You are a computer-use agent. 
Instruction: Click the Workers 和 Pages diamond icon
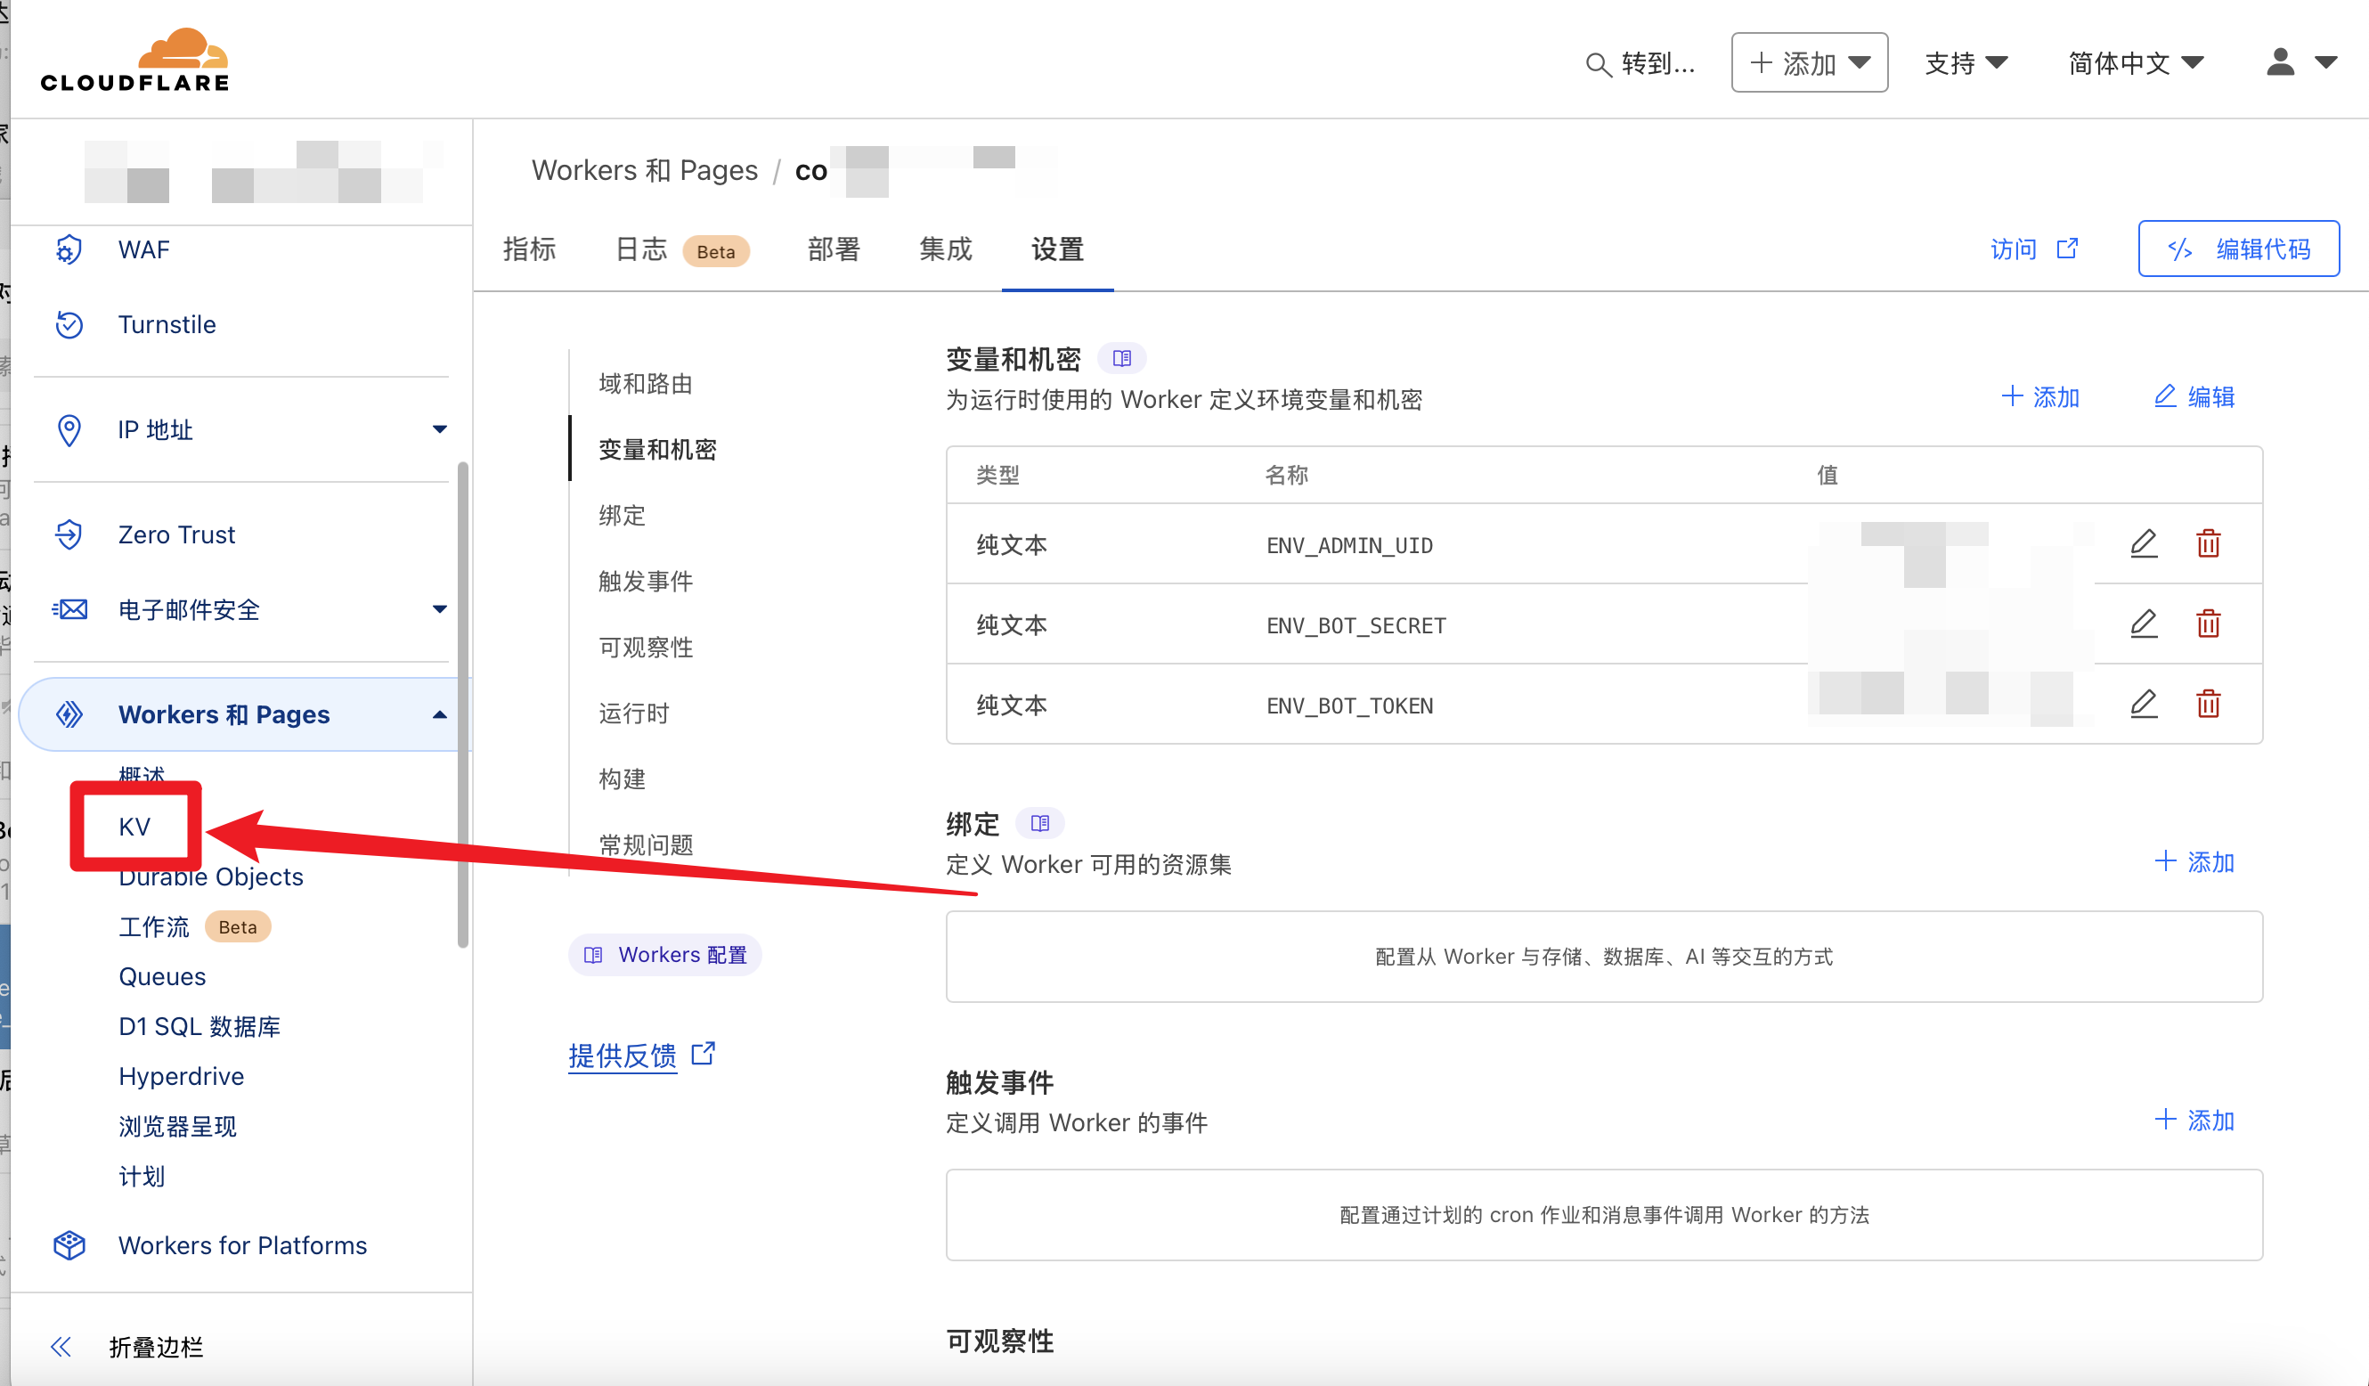(x=69, y=714)
